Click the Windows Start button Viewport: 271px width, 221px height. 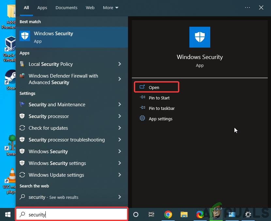click(x=8, y=214)
